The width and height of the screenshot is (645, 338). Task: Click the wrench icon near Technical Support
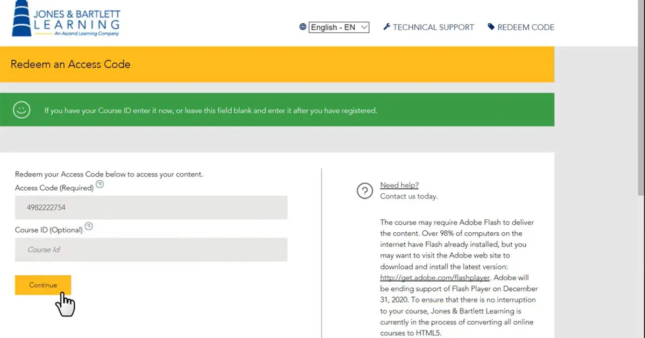click(x=388, y=27)
